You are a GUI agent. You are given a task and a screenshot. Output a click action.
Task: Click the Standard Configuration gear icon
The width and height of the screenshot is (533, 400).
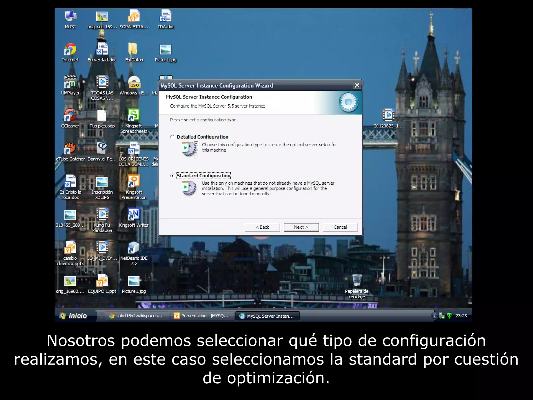[x=189, y=188]
